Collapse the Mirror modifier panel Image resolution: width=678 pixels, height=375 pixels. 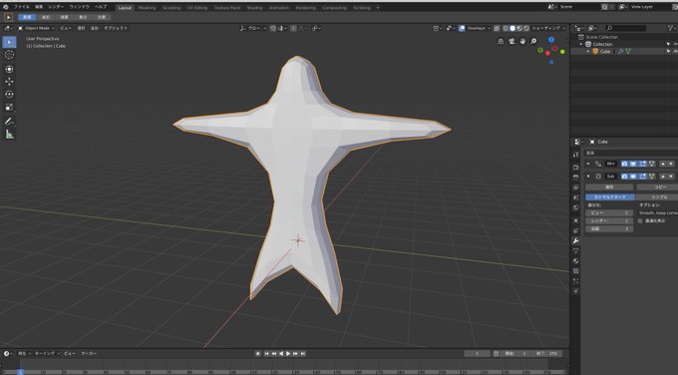point(588,164)
